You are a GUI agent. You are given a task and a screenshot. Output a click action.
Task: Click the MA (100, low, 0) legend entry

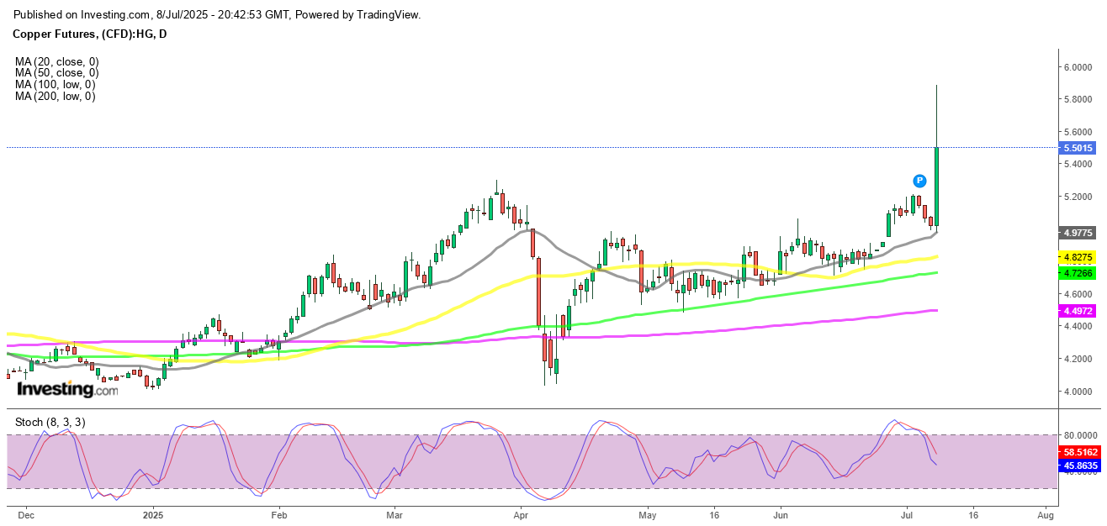[x=55, y=85]
